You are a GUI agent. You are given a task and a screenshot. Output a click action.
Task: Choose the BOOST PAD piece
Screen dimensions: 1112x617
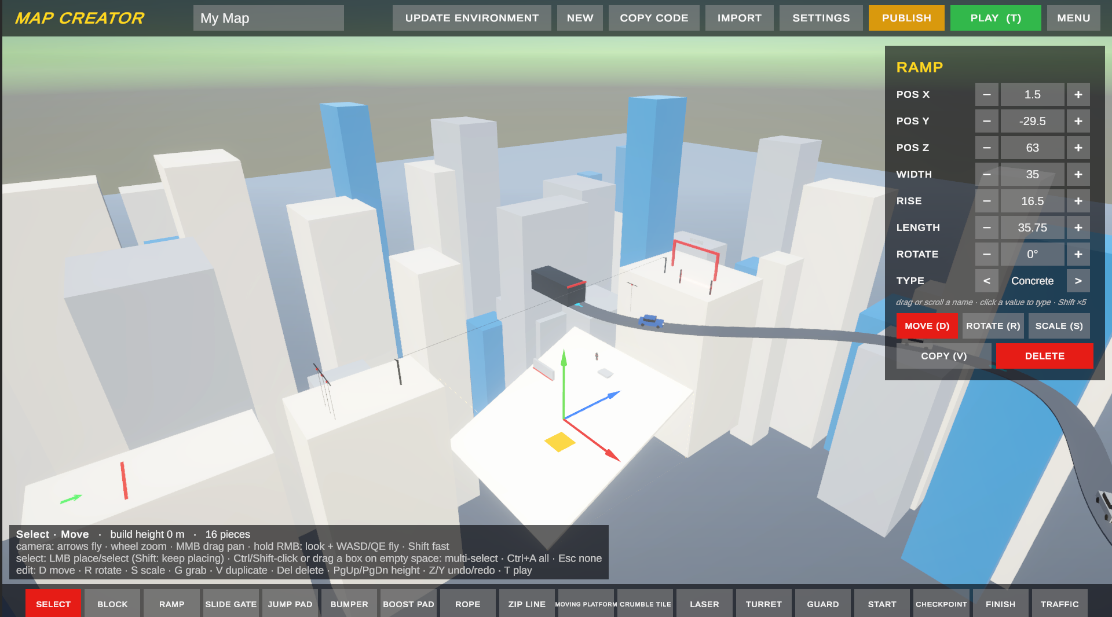pos(408,604)
